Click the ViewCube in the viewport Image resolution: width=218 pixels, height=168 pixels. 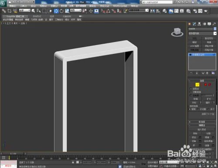[x=177, y=32]
